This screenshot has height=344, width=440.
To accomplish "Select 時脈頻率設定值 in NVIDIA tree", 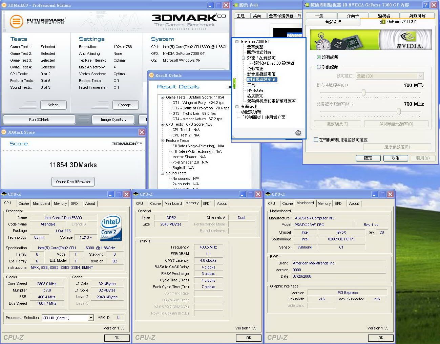I will coord(261,80).
